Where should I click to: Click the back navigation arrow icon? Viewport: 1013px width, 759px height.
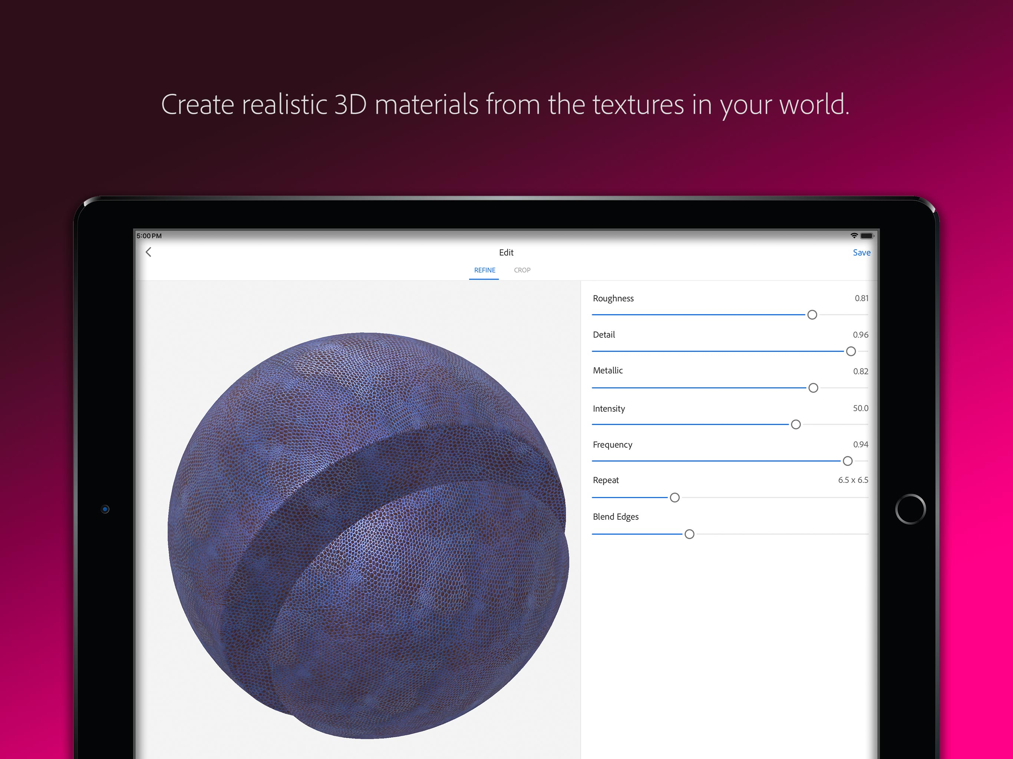[x=149, y=252]
